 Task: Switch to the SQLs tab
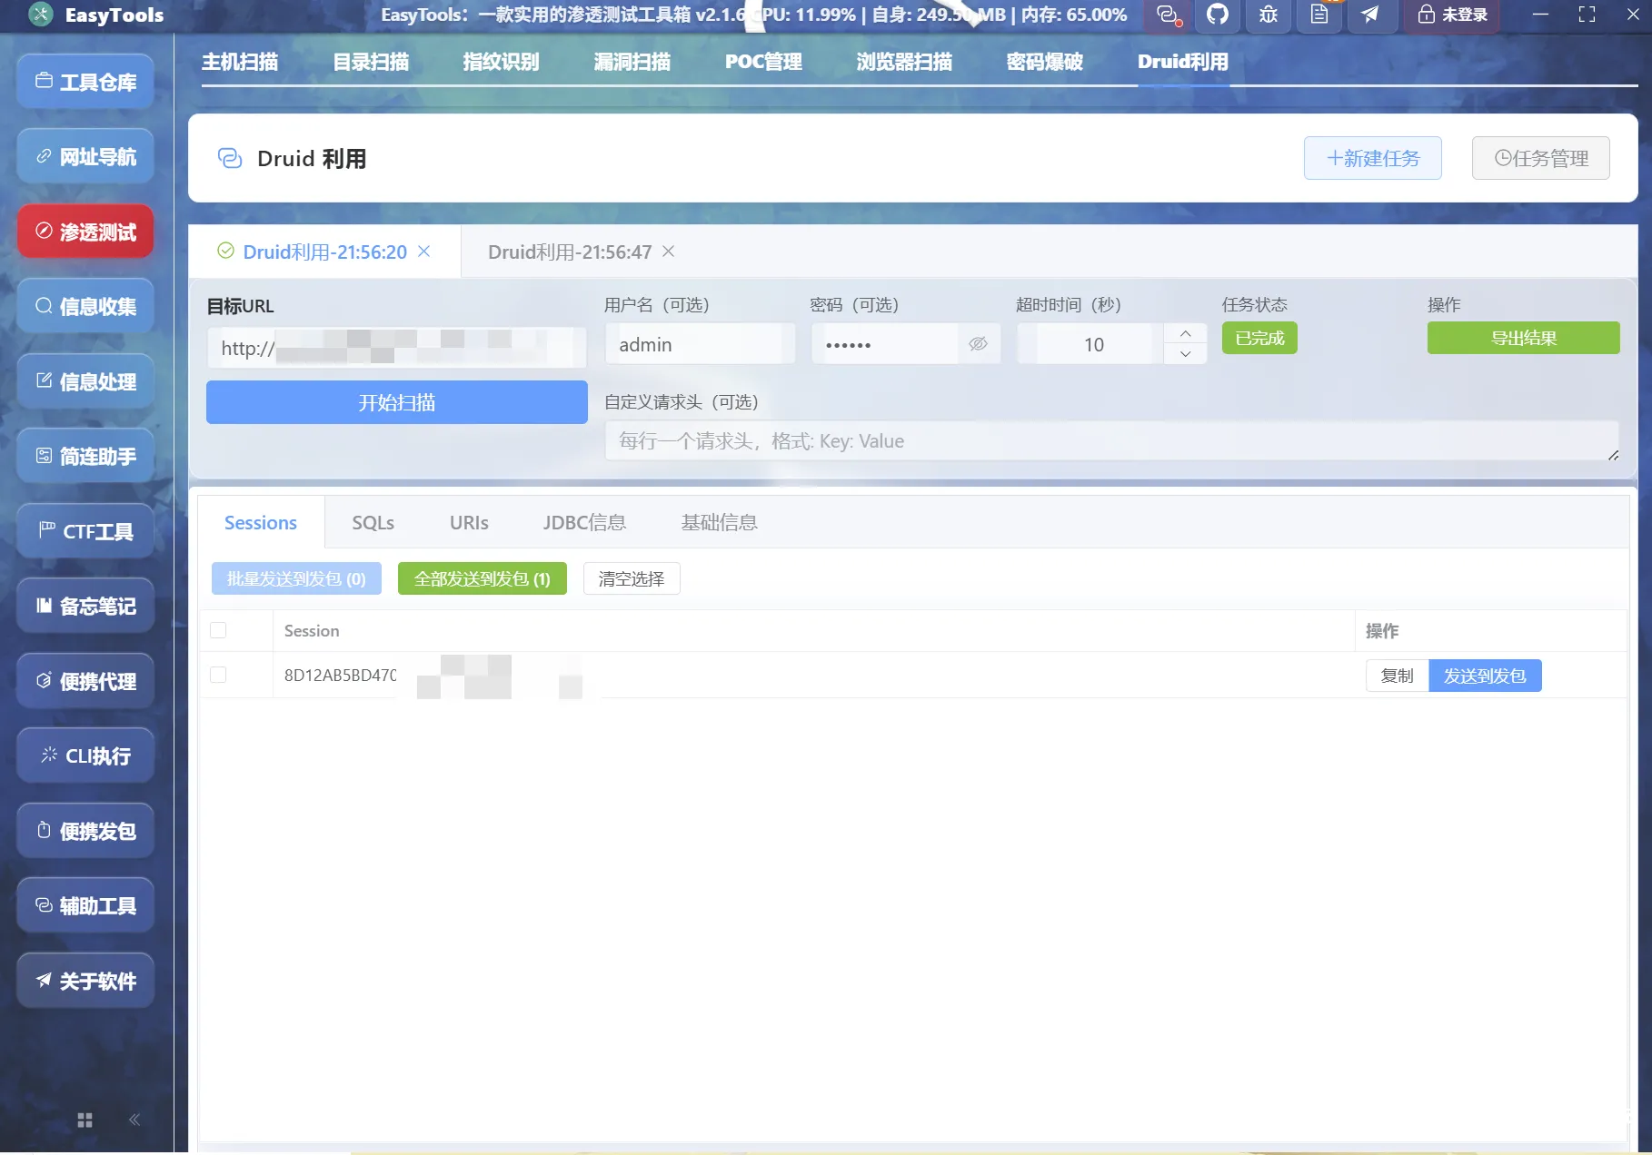pyautogui.click(x=372, y=522)
